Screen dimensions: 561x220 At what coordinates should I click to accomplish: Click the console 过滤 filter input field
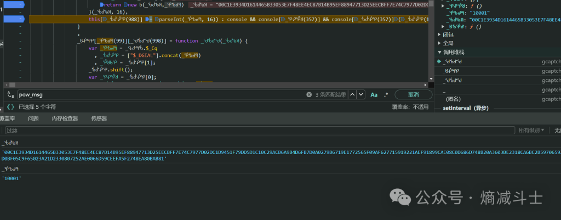tap(257, 130)
